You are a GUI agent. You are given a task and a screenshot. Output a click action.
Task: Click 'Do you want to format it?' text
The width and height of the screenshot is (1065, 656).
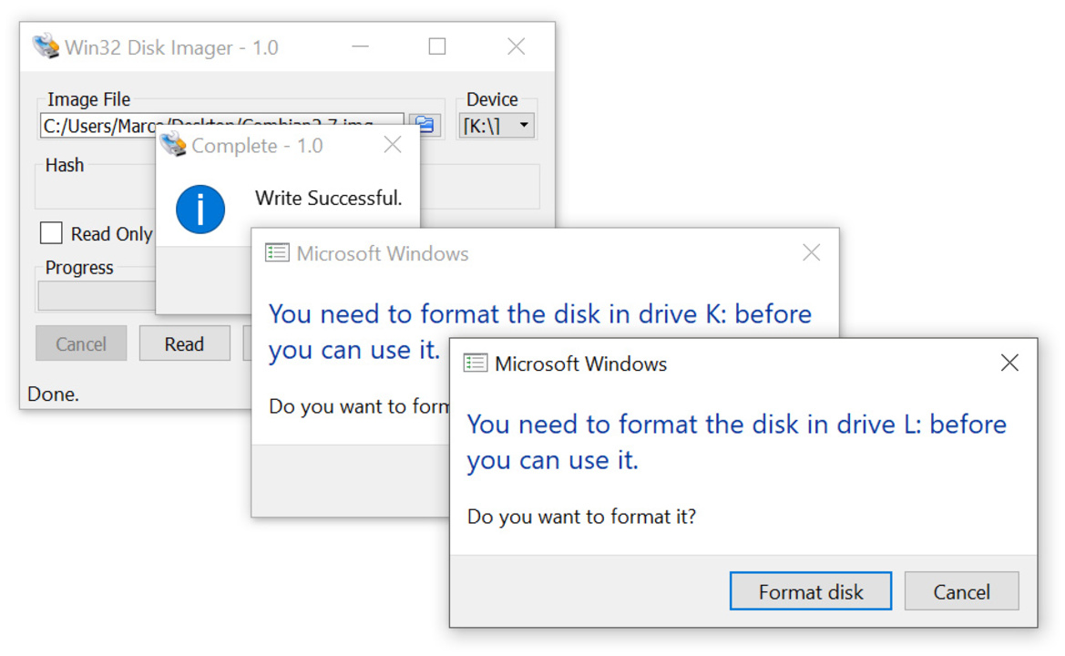tap(581, 517)
